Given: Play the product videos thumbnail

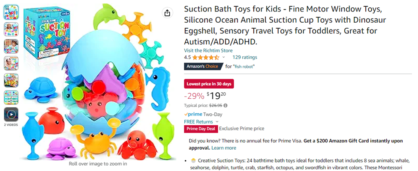Looking at the screenshot, I should [11, 115].
